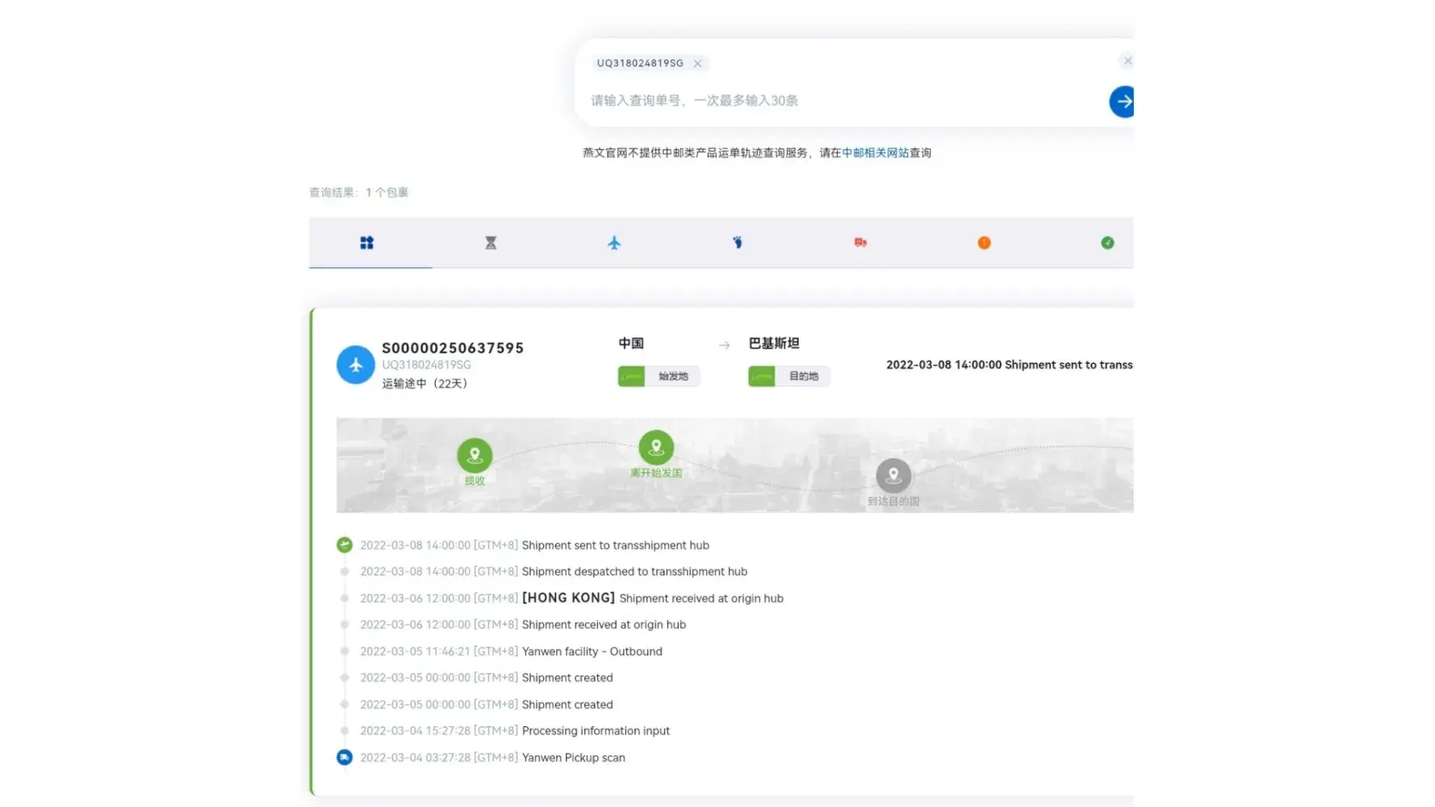
Task: Submit search with blue arrow button
Action: click(1122, 102)
